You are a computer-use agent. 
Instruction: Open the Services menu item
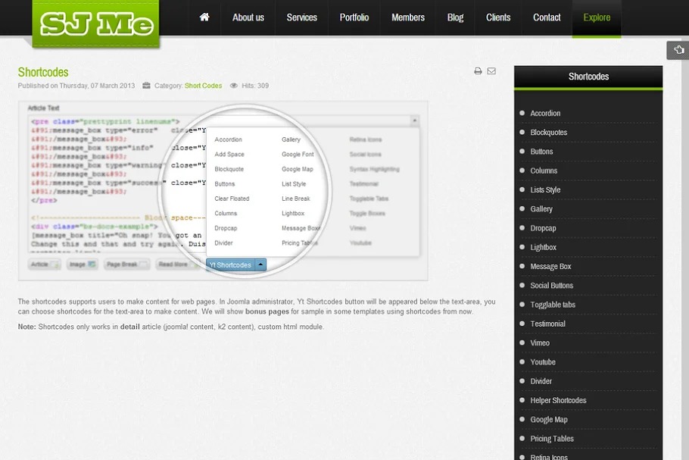pyautogui.click(x=301, y=17)
